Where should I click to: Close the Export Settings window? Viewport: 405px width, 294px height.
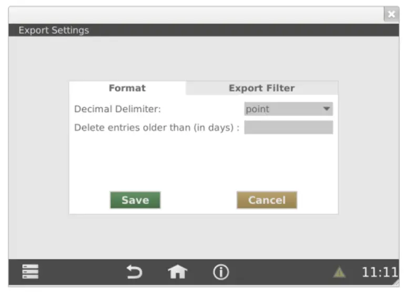click(391, 14)
